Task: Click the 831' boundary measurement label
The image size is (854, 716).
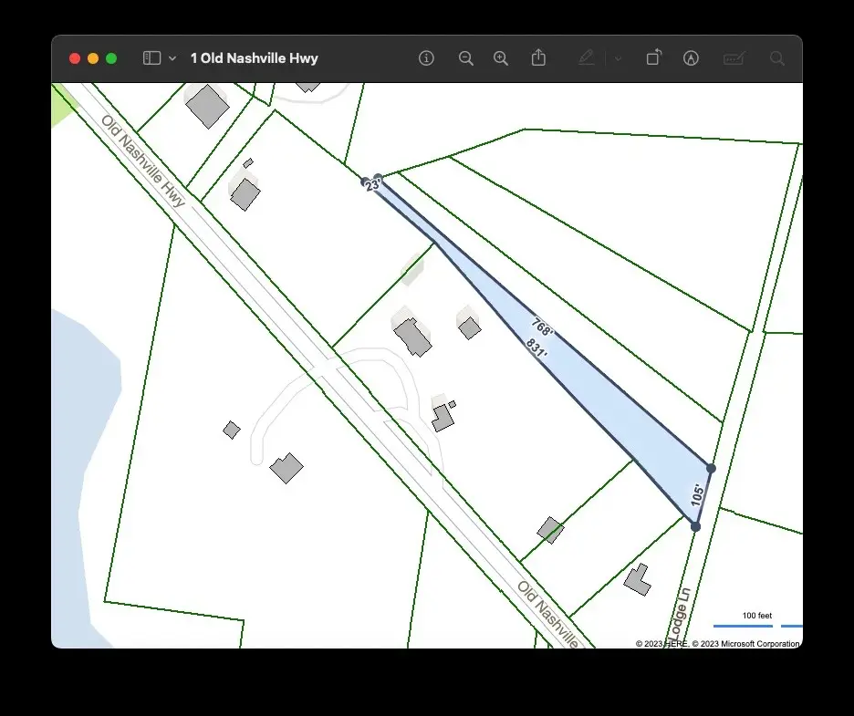Action: 536,349
